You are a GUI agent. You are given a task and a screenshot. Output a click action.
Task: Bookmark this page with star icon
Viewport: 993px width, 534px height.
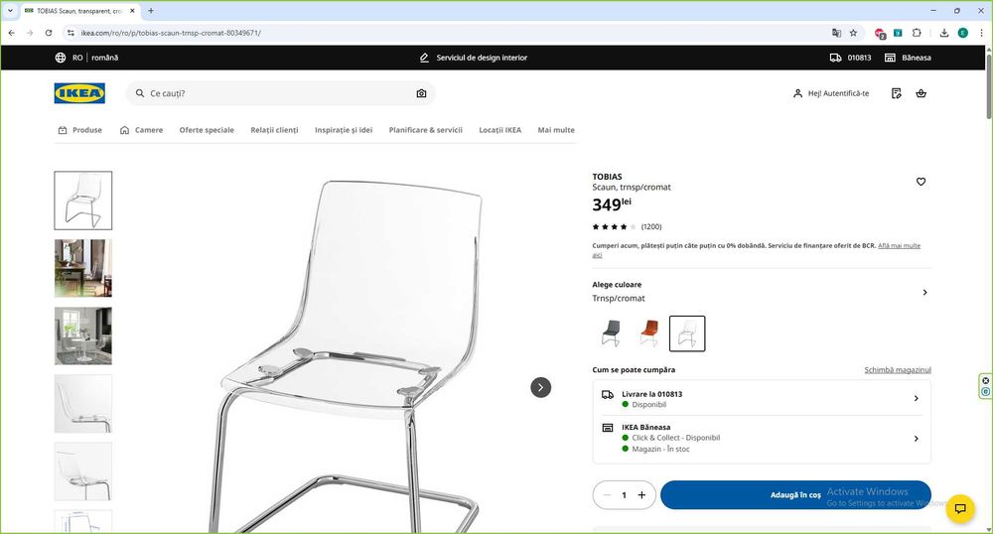pyautogui.click(x=853, y=33)
